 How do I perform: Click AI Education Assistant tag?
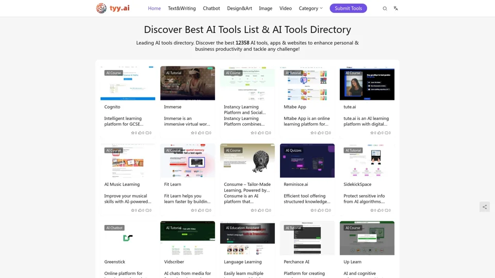[242, 228]
